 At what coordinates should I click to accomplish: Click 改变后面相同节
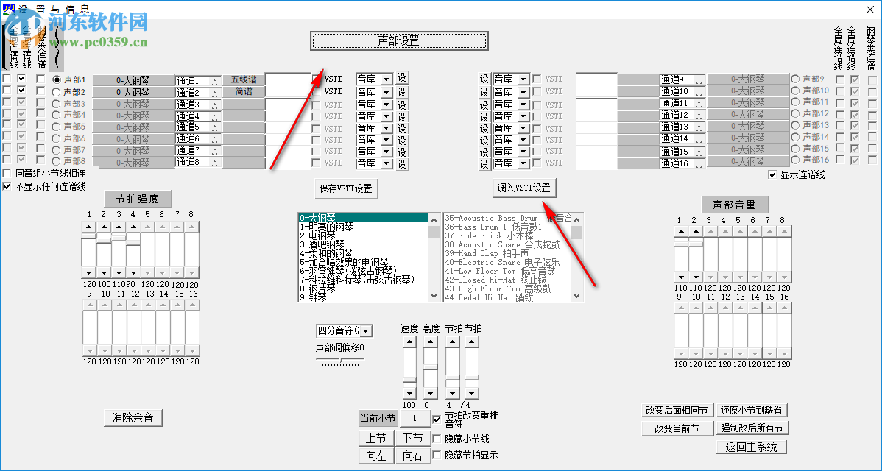tap(677, 411)
